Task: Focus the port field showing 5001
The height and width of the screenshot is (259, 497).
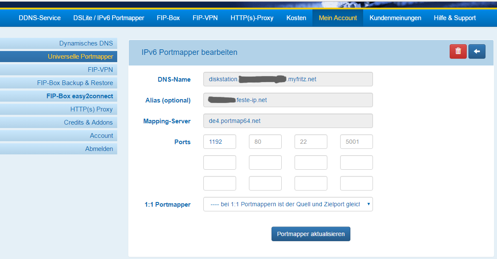Action: [356, 142]
